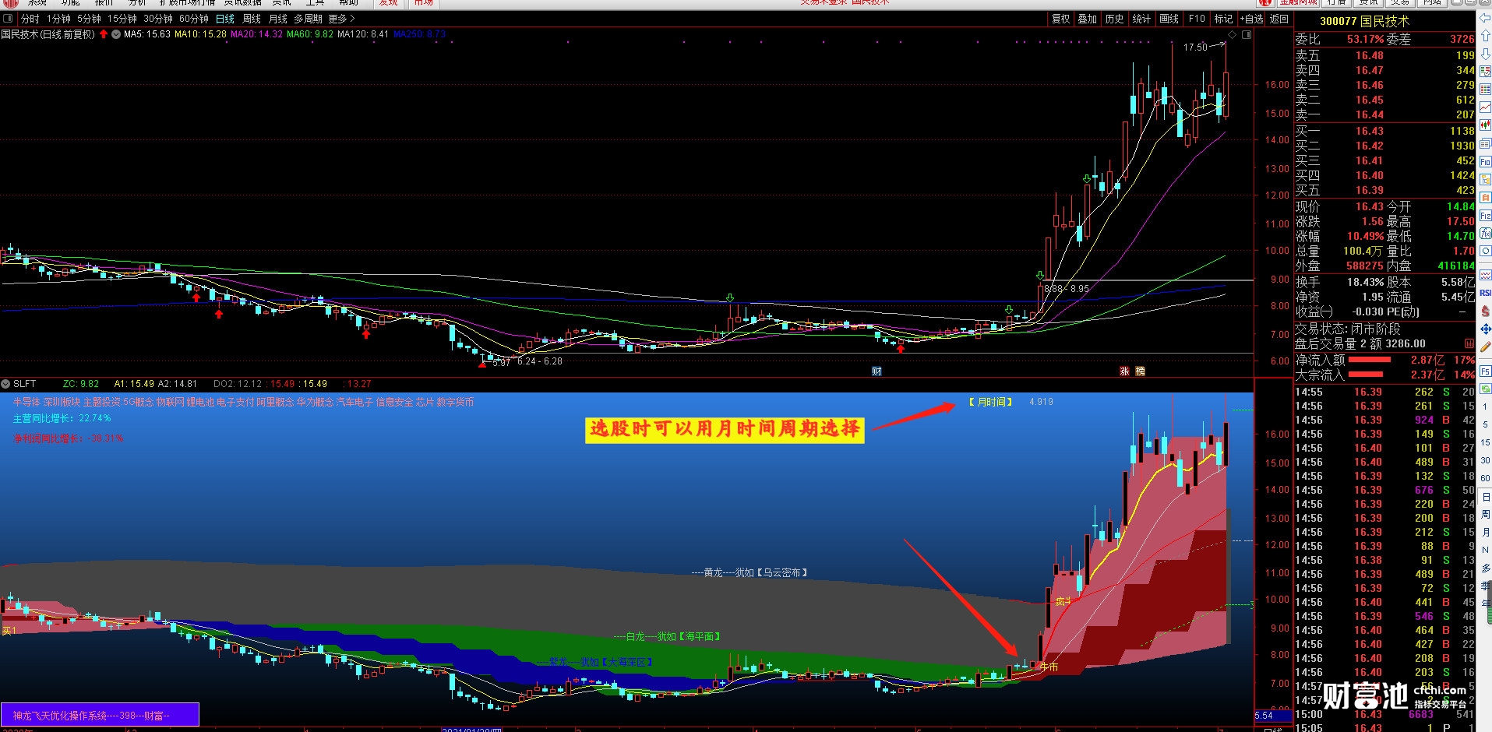Viewport: 1492px width, 732px height.
Task: Switch to the 分时 time-sharing tab
Action: 30,19
